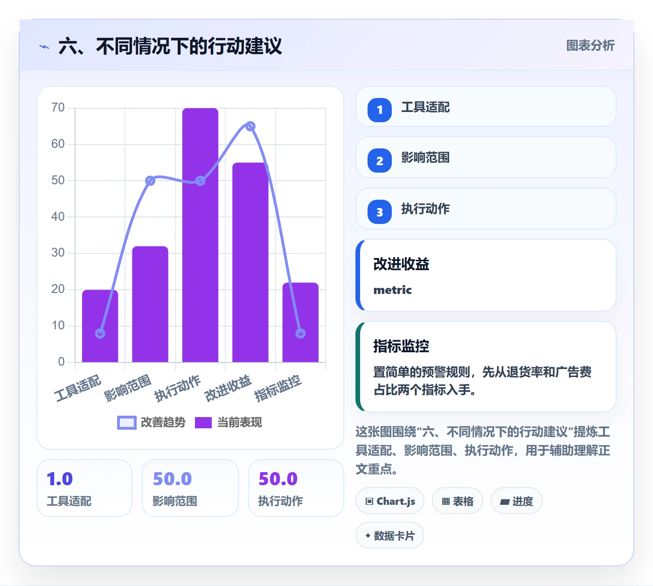Click the 1.0 工具适配 stat card

(84, 488)
